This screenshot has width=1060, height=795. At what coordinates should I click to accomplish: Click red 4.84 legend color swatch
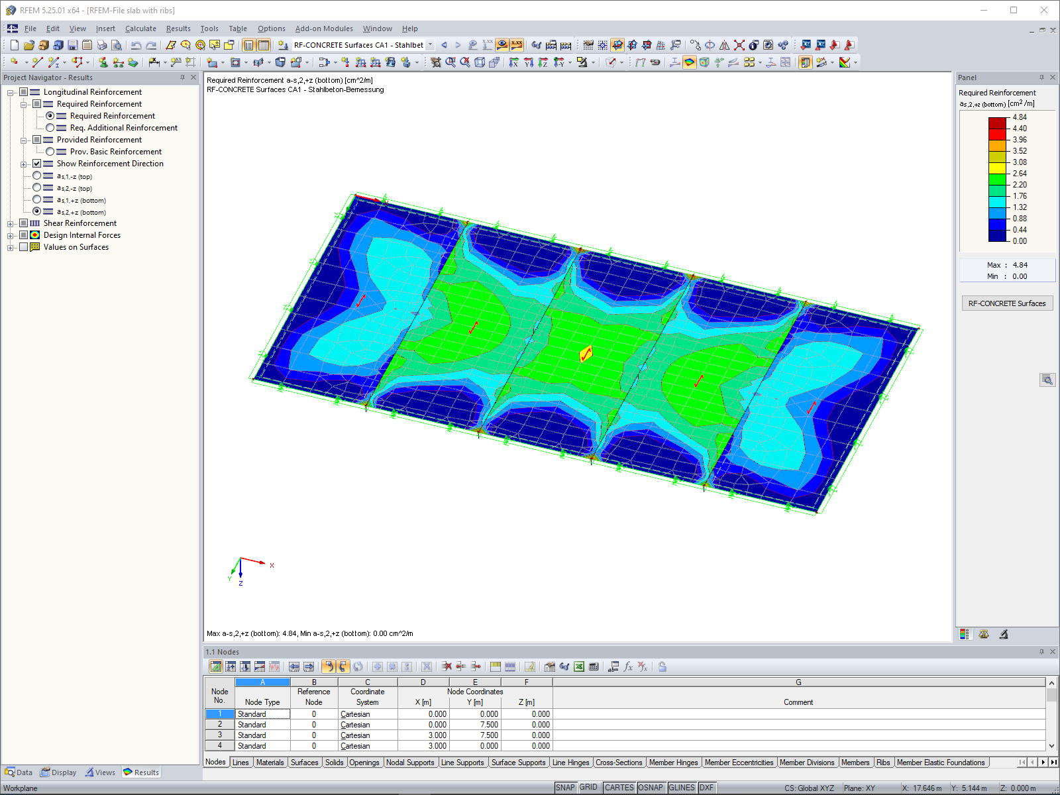[x=998, y=123]
